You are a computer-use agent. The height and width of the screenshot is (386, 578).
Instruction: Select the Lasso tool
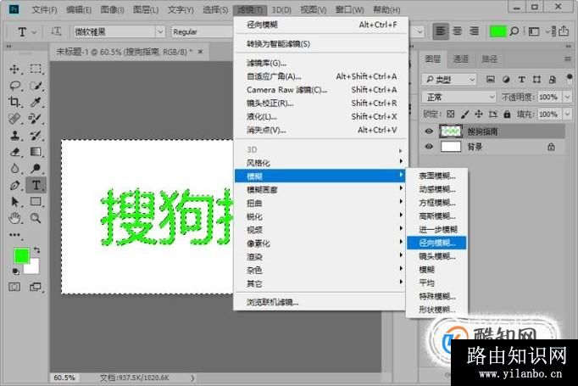tap(14, 86)
